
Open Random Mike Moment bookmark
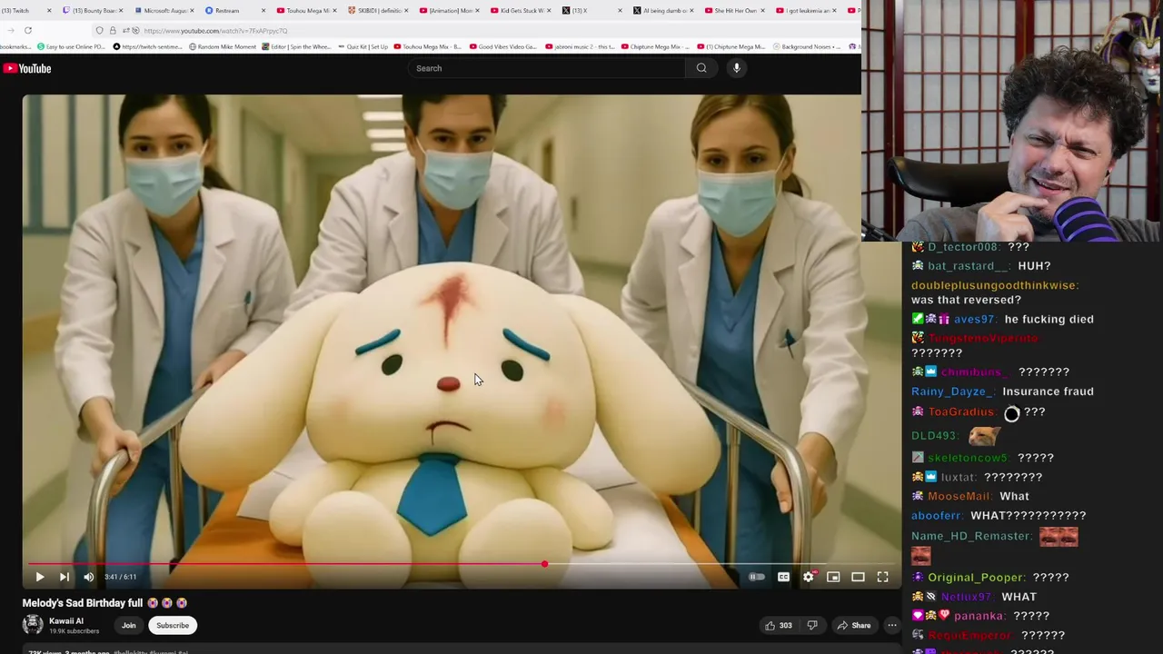(222, 46)
